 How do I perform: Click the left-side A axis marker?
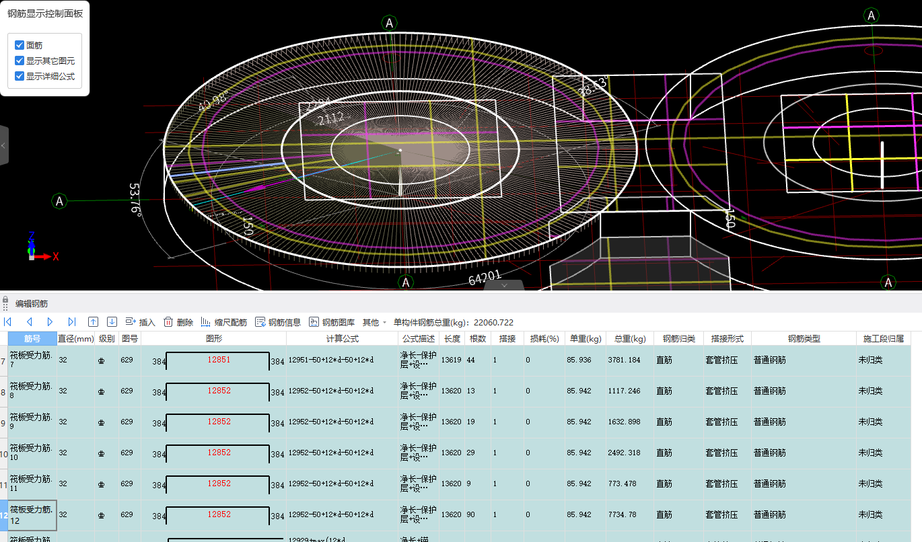[60, 201]
